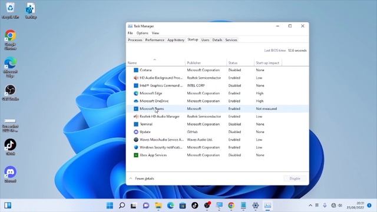The image size is (377, 212).
Task: Click 'Not measured' impact for Microsoft Teams
Action: (x=266, y=108)
